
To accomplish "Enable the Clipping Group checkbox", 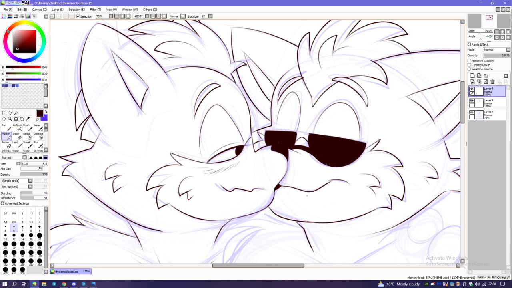I will point(470,65).
